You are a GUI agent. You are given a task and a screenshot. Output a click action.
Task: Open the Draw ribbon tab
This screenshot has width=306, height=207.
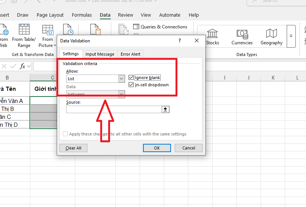click(x=23, y=15)
